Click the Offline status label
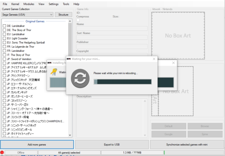The width and height of the screenshot is (225, 156). point(21,153)
